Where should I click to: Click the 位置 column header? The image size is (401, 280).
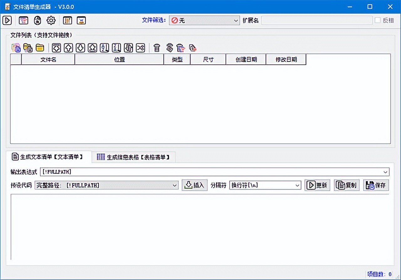[x=119, y=59]
